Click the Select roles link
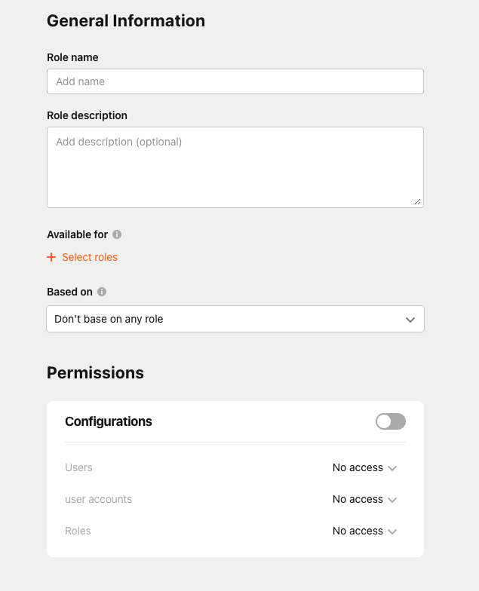 pyautogui.click(x=90, y=257)
